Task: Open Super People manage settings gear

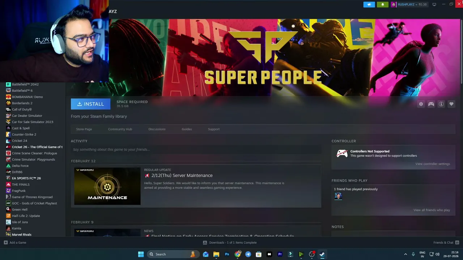Action: 421,104
